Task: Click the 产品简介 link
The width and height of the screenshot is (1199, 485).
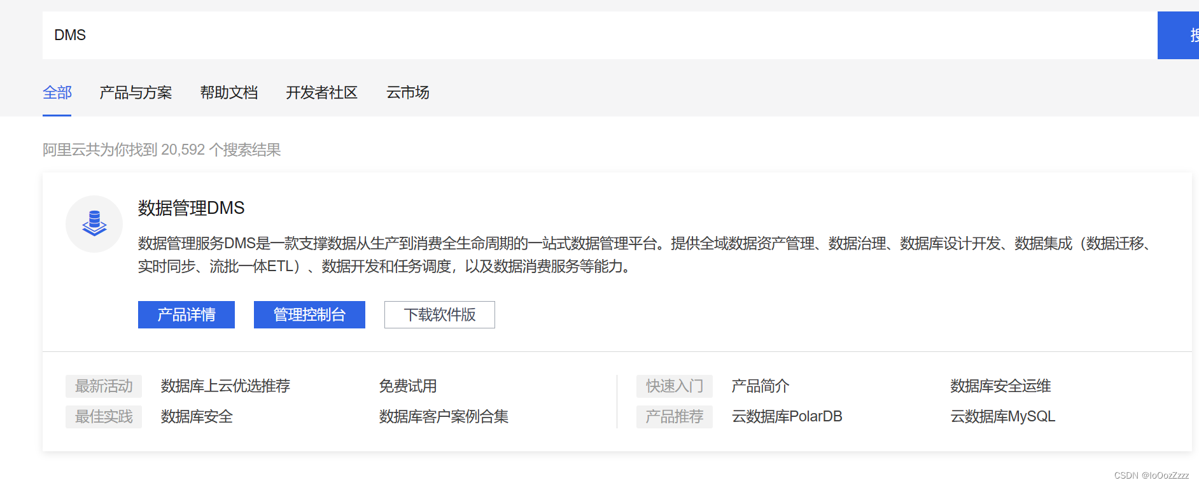Action: [761, 386]
